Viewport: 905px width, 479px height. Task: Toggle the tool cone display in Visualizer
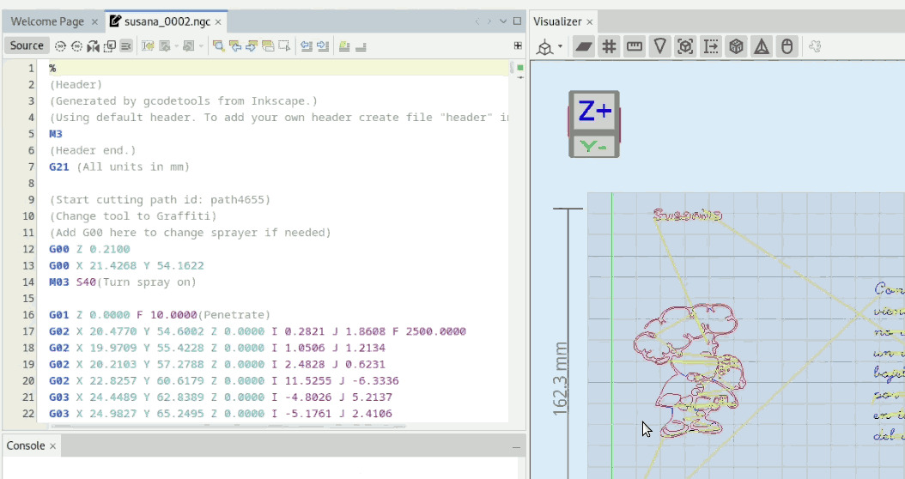(659, 46)
